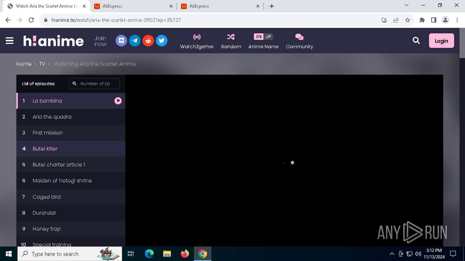
Task: Show hidden system tray icons
Action: coord(392,254)
